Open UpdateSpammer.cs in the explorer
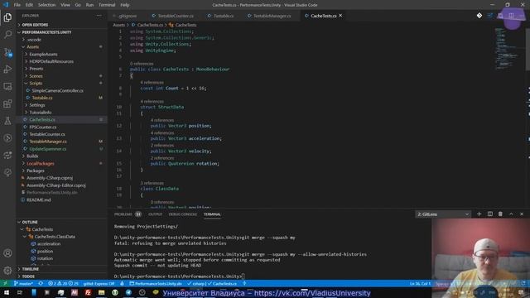 (48, 149)
